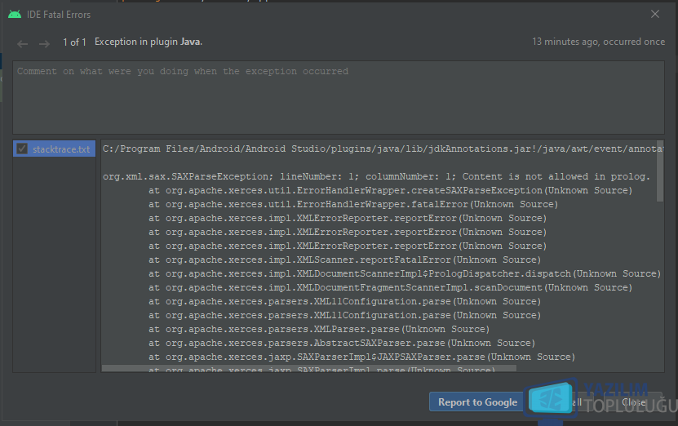
Task: Click the createSAXParseException stack trace line
Action: pyautogui.click(x=390, y=190)
